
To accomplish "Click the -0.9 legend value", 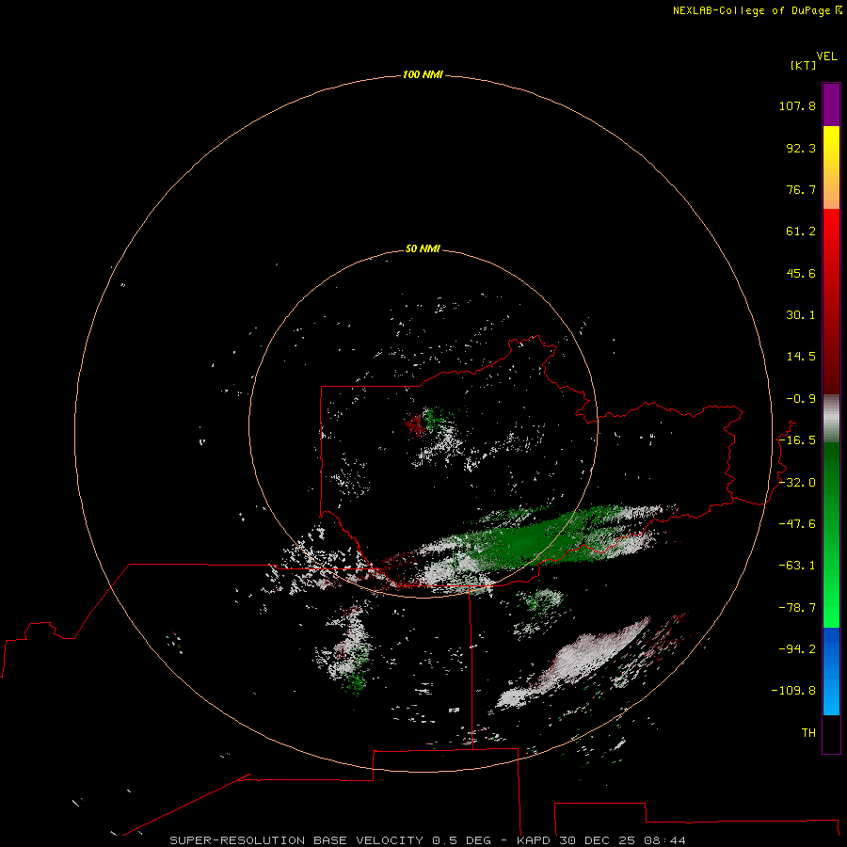I will pyautogui.click(x=801, y=399).
